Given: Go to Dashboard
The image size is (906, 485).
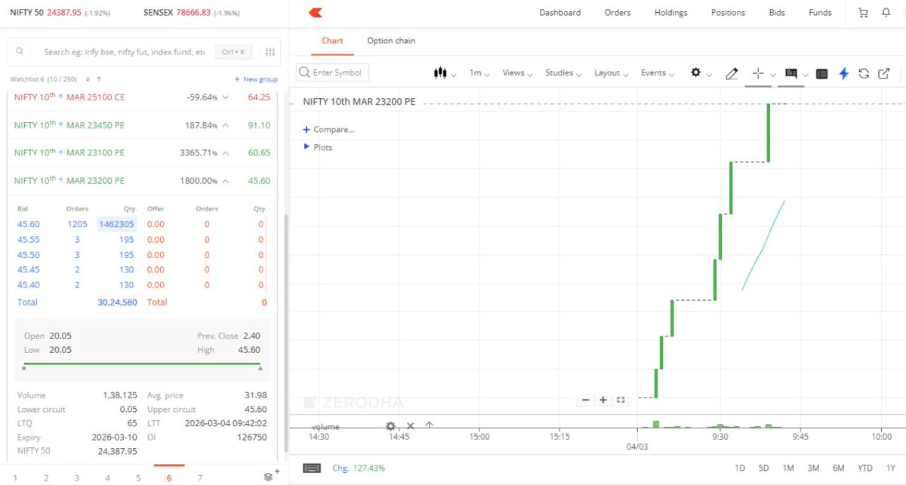Looking at the screenshot, I should 560,13.
